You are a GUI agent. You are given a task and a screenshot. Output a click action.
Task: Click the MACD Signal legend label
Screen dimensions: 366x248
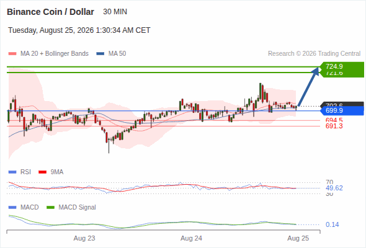pos(78,208)
